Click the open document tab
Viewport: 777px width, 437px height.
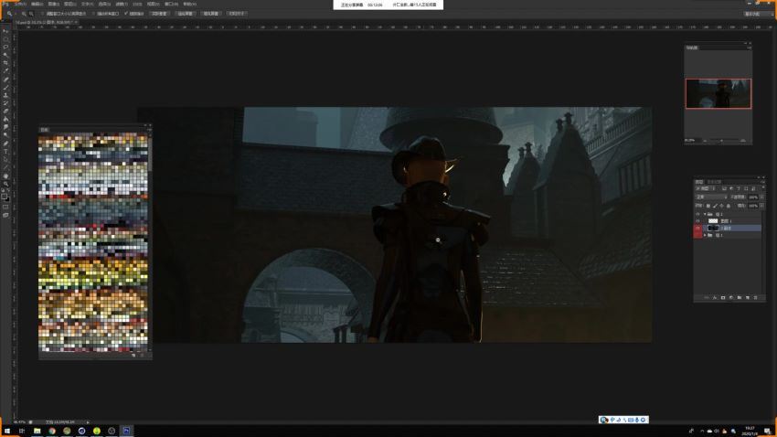point(46,22)
